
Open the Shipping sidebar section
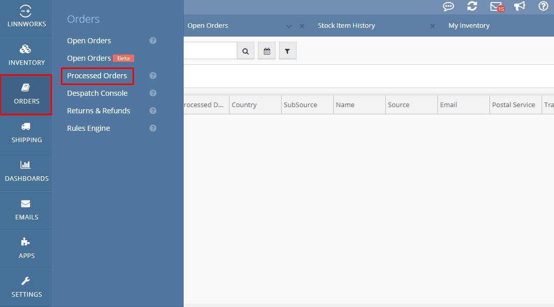(x=26, y=133)
